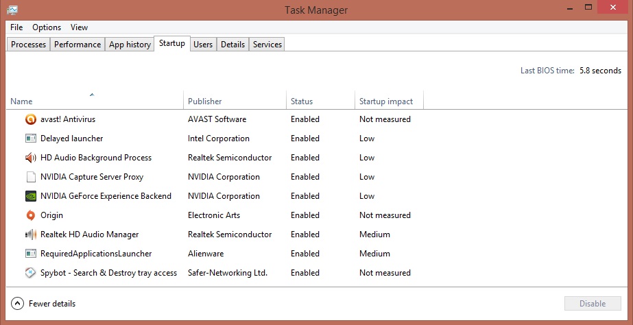Collapse view with Fewer details arrow
Image resolution: width=633 pixels, height=325 pixels.
(x=17, y=304)
